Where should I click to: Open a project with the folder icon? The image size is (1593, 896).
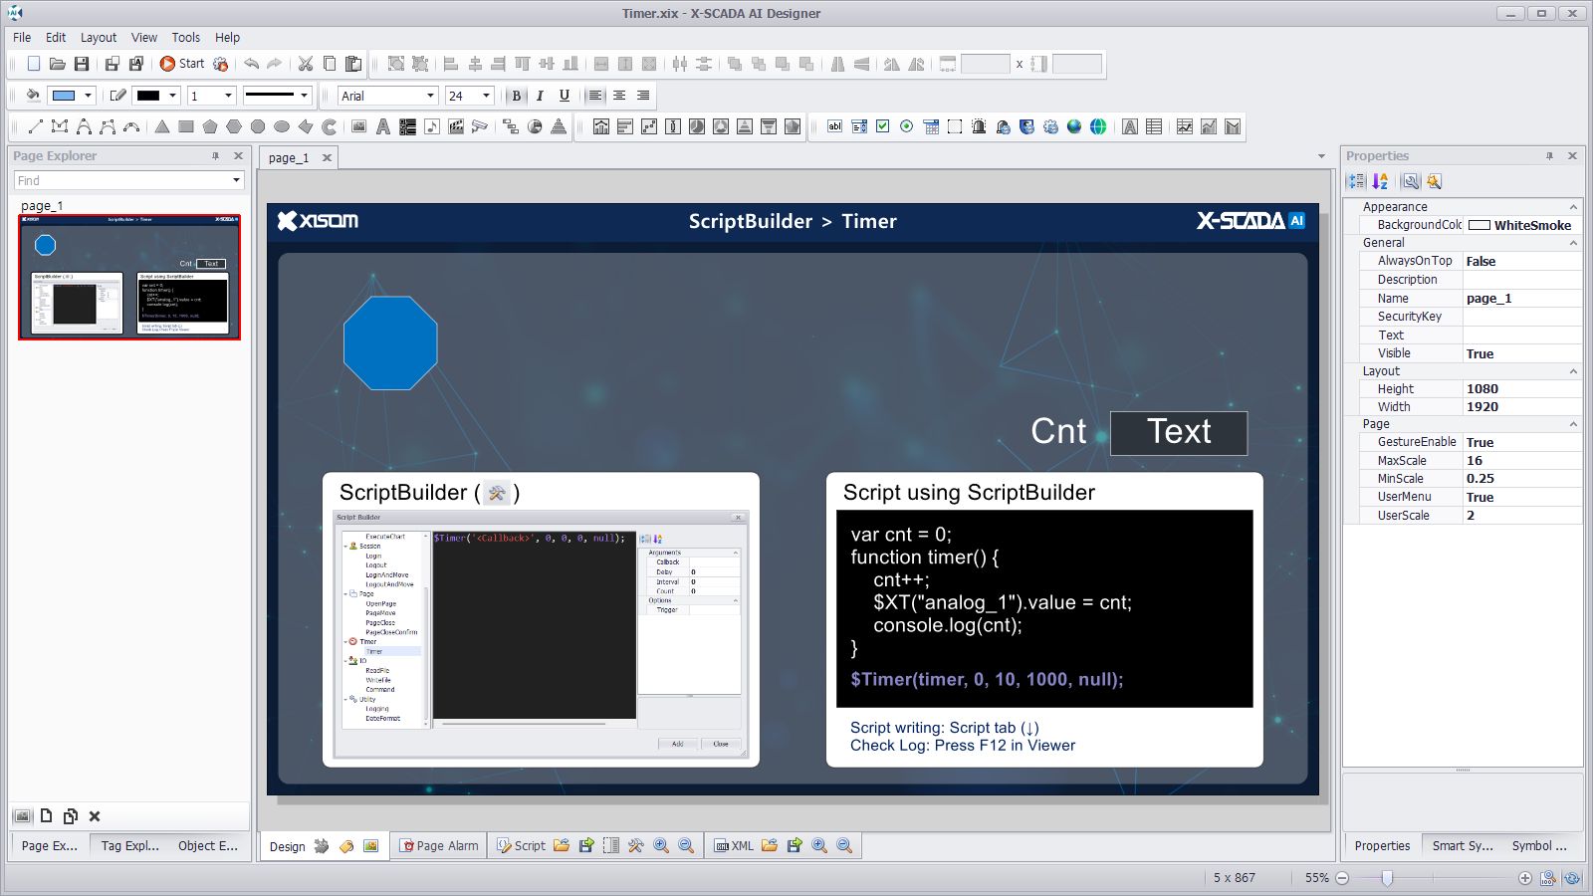pos(58,64)
